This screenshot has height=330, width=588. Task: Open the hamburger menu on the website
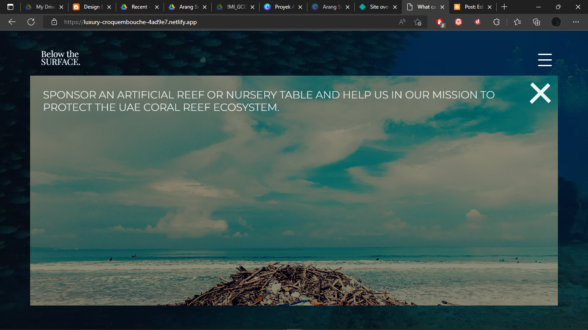pyautogui.click(x=545, y=60)
